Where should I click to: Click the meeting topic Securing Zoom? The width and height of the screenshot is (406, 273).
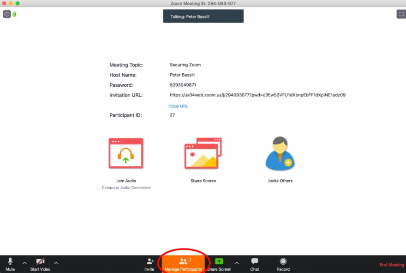185,65
